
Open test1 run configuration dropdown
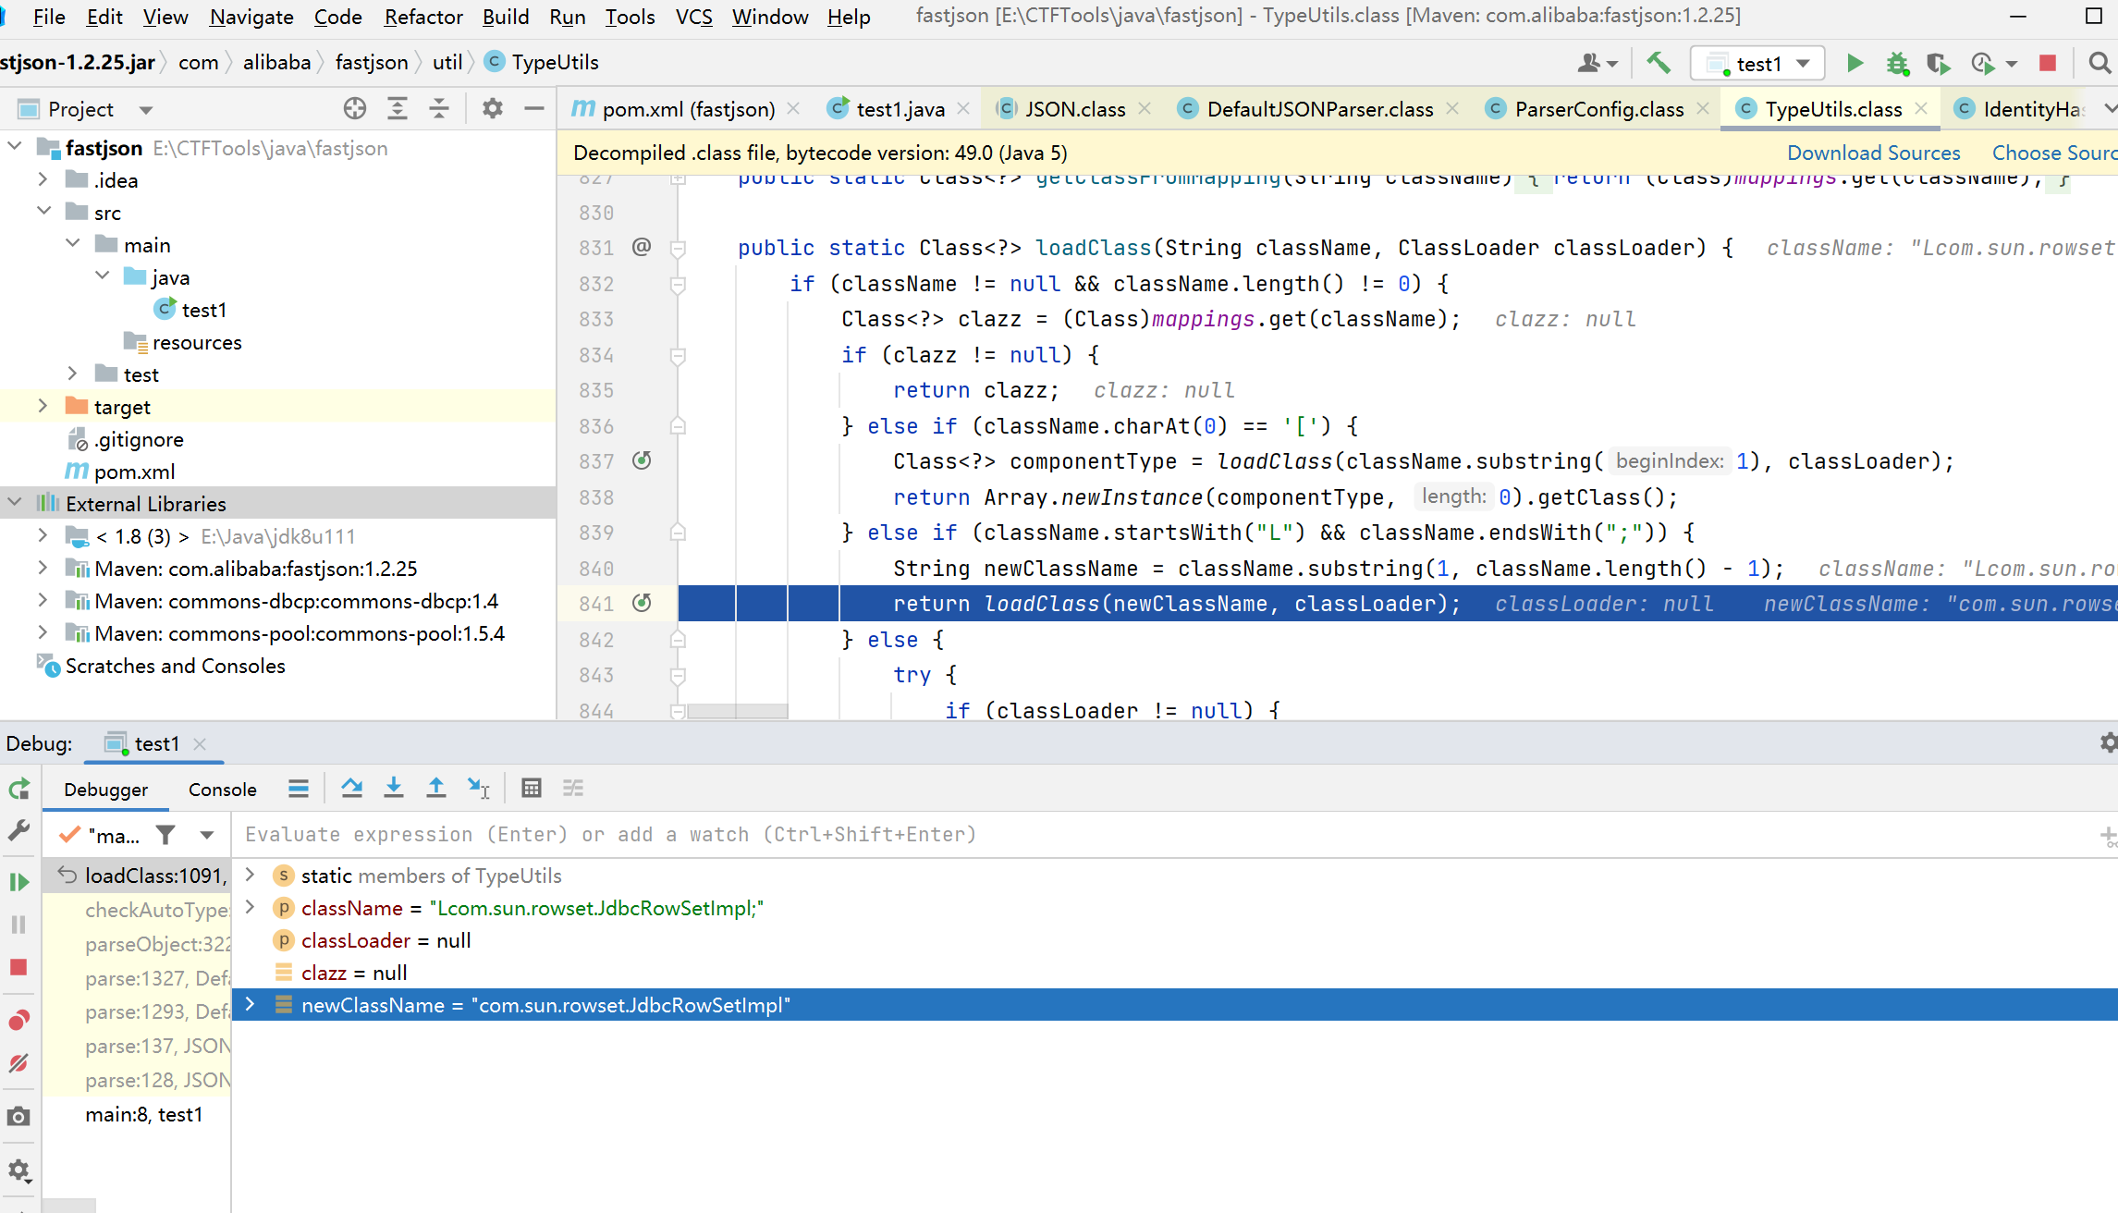[1757, 63]
